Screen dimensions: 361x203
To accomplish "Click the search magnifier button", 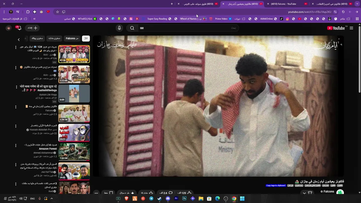I will pos(132,28).
